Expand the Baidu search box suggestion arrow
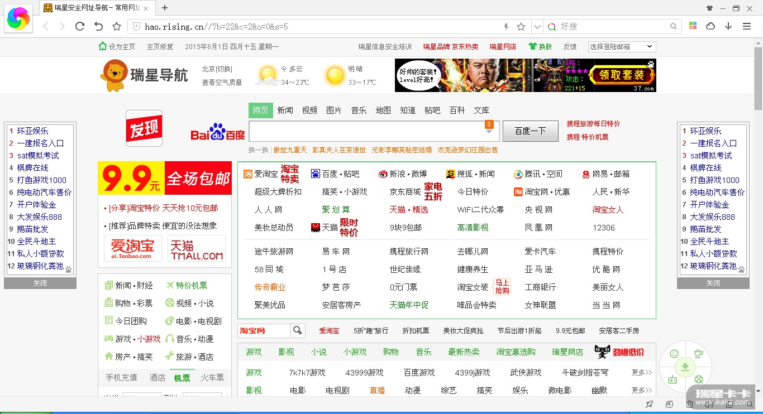The height and width of the screenshot is (414, 763). [489, 132]
